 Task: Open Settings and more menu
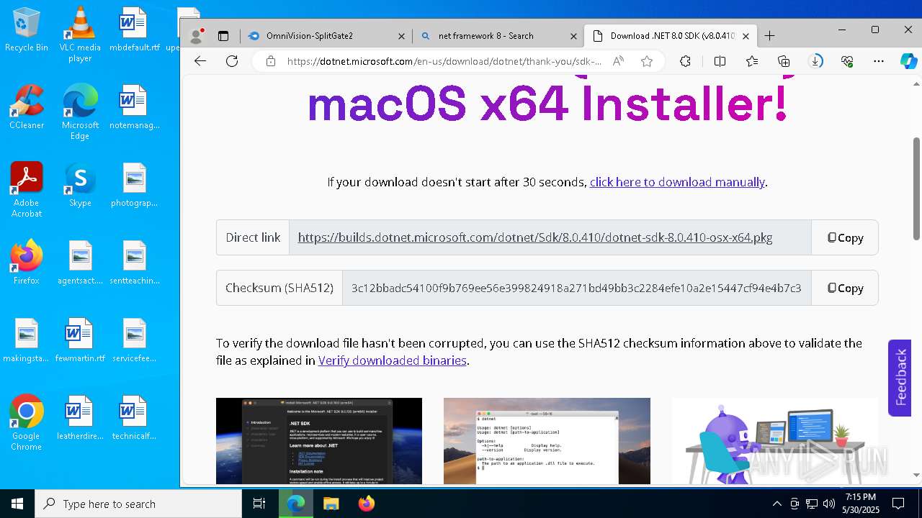click(x=879, y=61)
